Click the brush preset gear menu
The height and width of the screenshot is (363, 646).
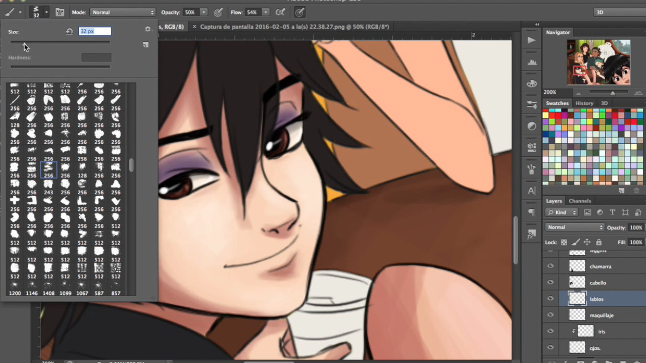(x=148, y=29)
